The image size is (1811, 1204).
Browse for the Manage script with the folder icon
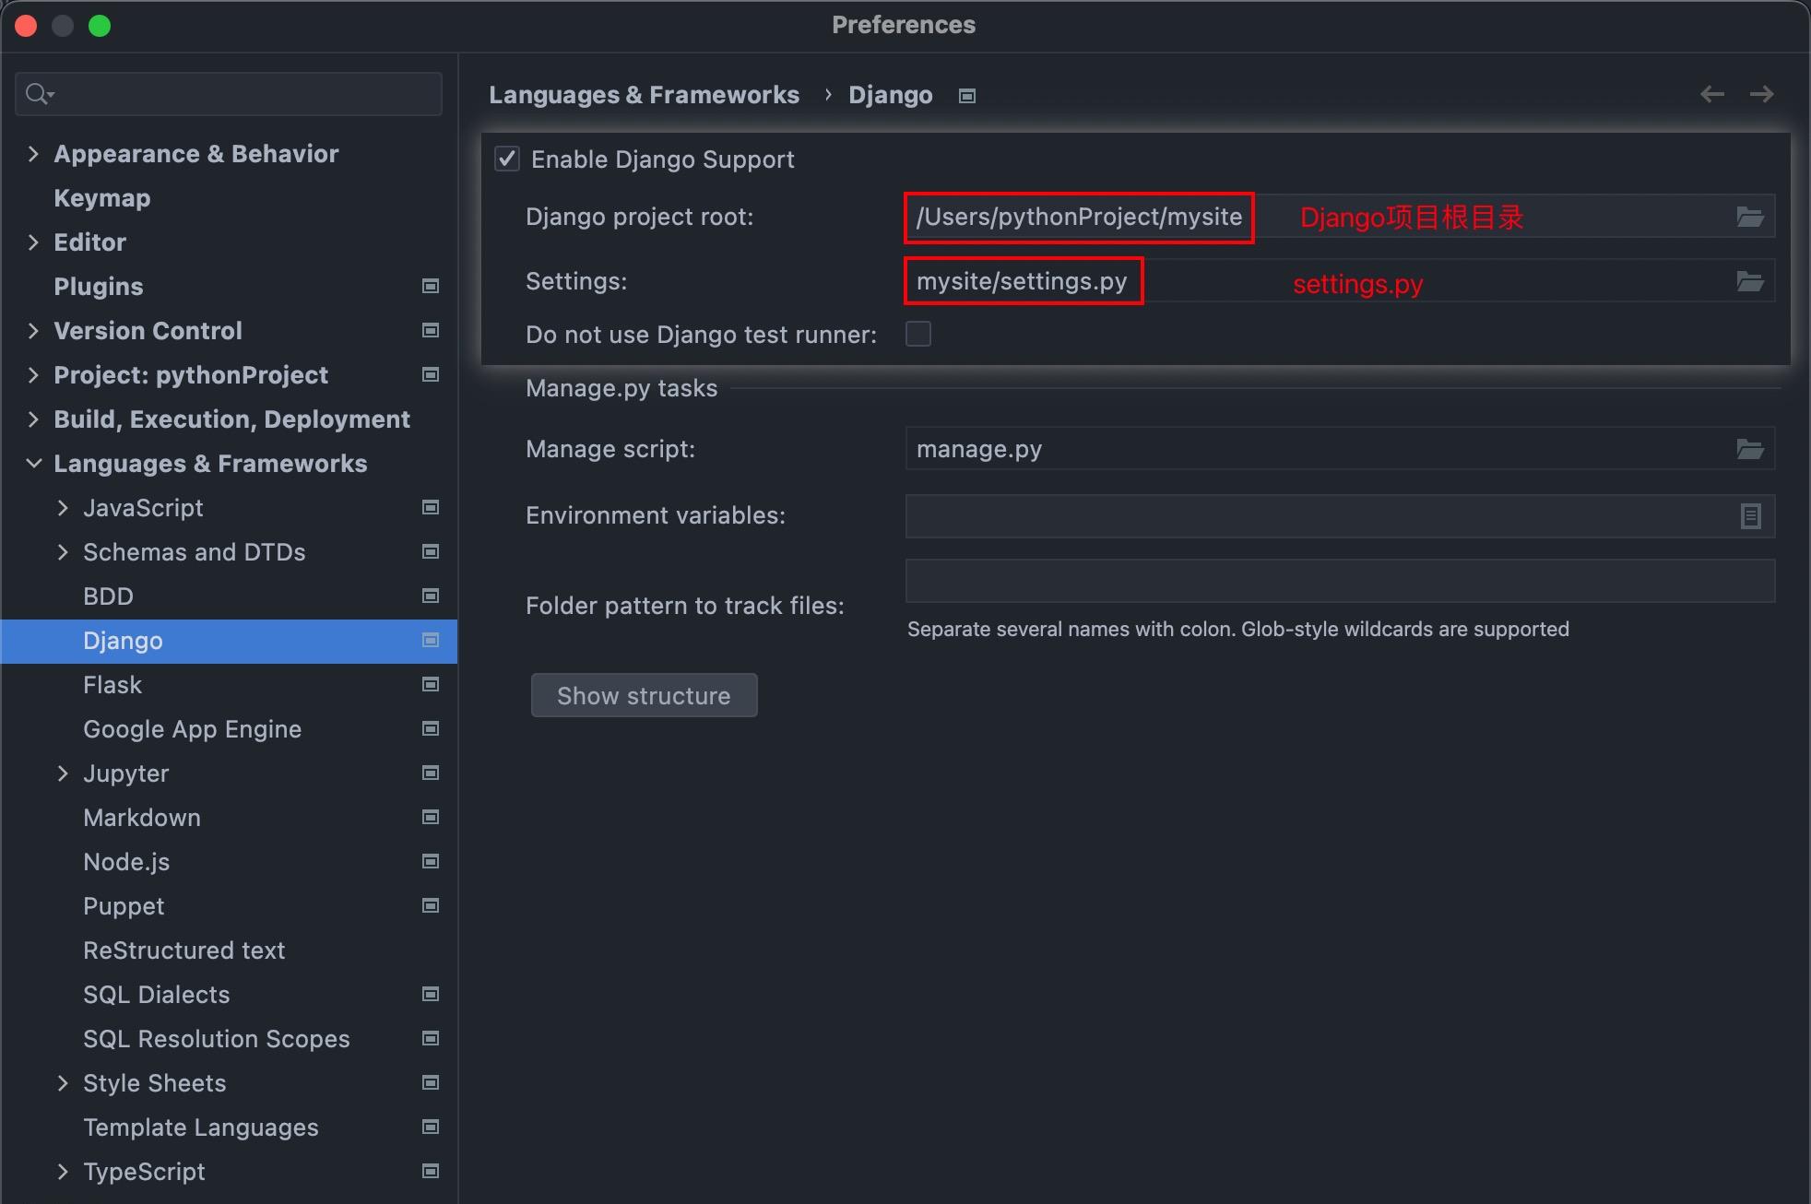click(1749, 449)
